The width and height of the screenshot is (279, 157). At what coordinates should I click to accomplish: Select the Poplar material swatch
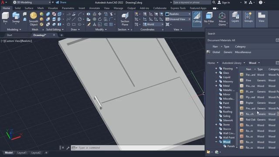(x=242, y=103)
